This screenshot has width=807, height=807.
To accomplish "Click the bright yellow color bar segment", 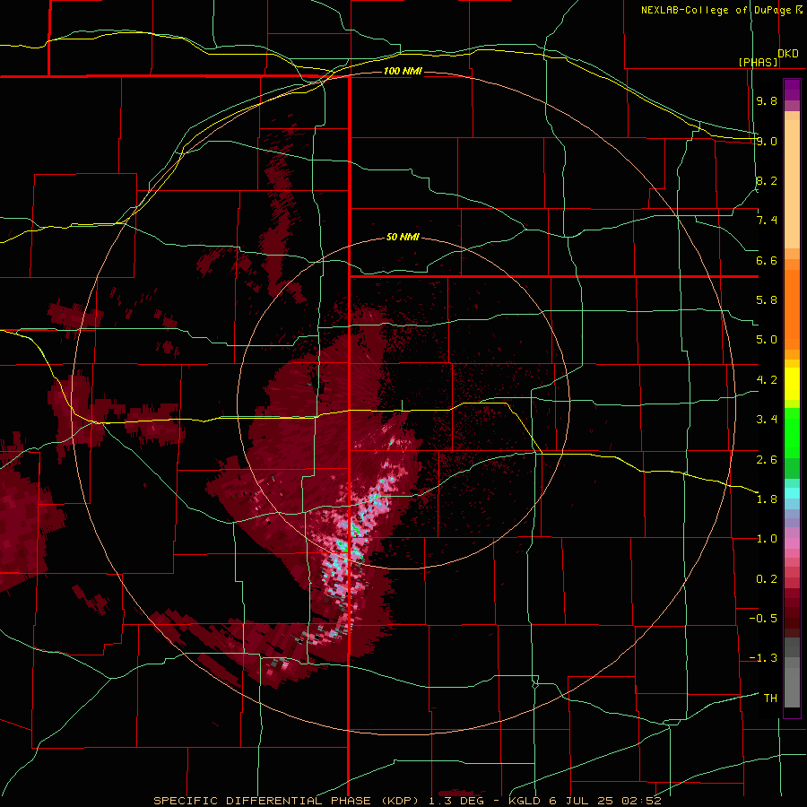I will [792, 384].
